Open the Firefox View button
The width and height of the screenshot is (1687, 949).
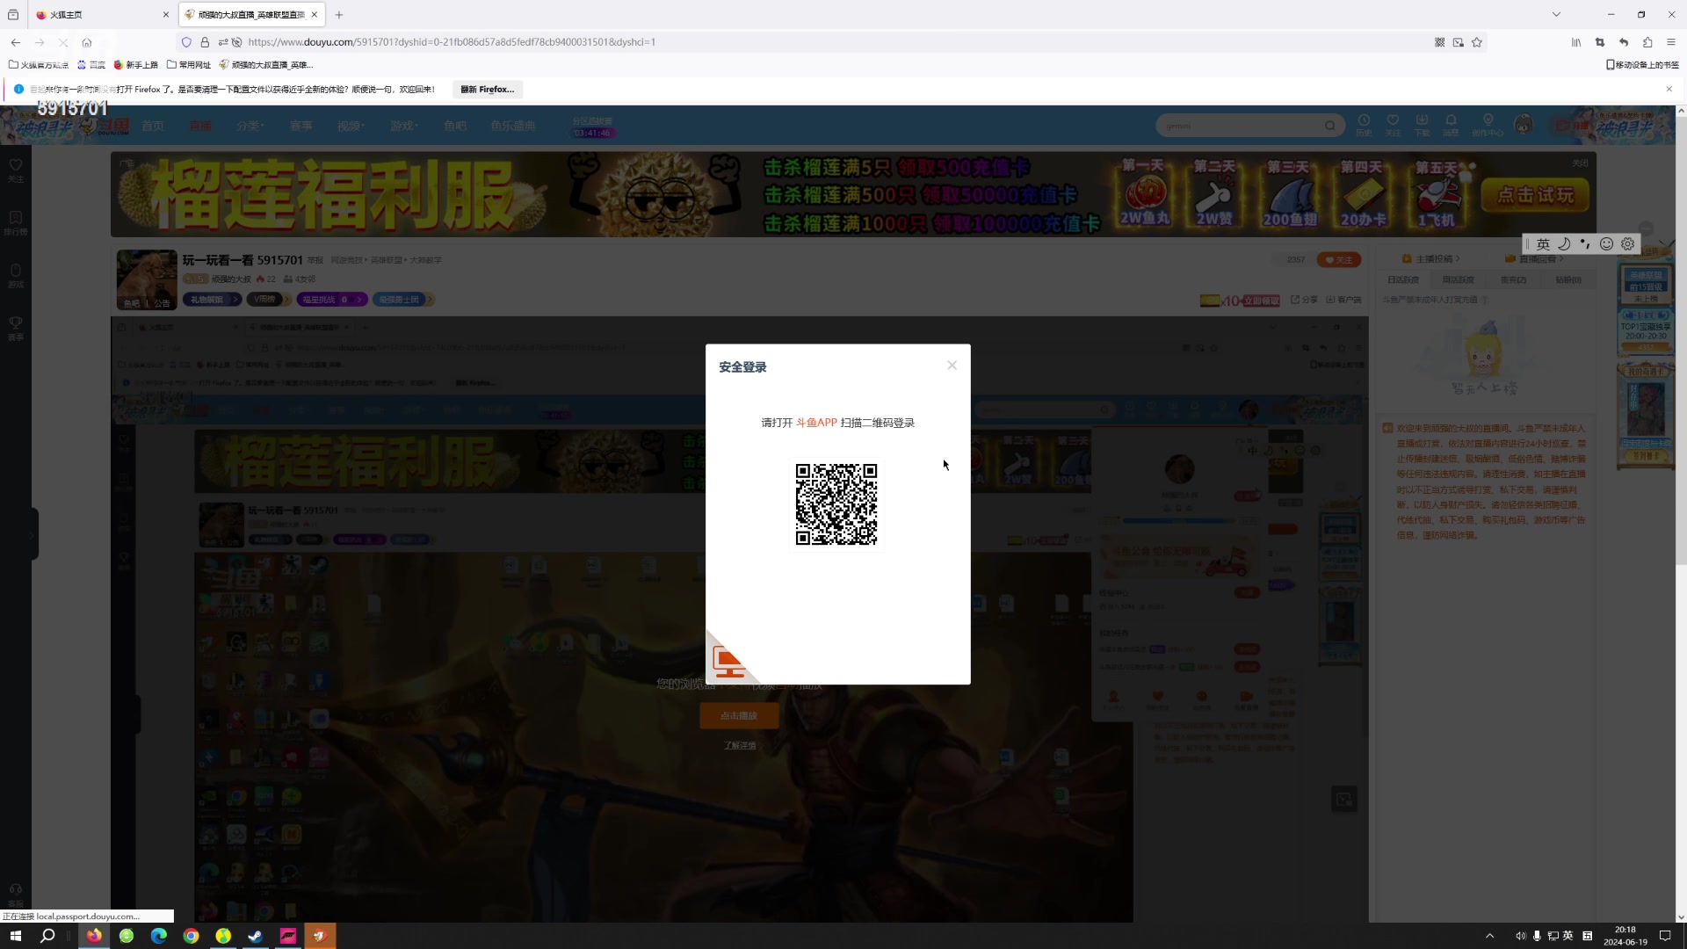pos(13,15)
